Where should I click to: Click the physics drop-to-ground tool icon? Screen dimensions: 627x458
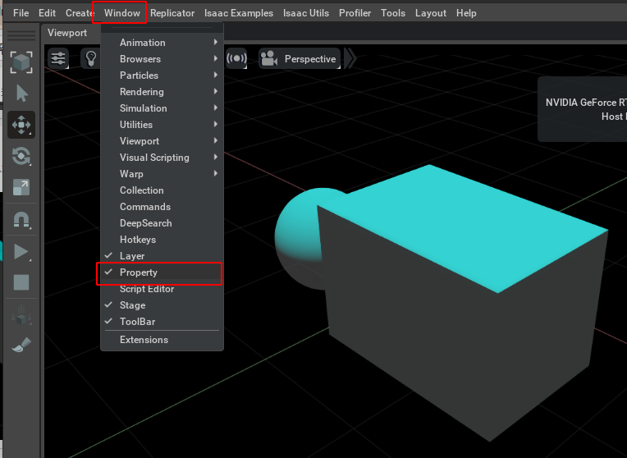pos(21,315)
